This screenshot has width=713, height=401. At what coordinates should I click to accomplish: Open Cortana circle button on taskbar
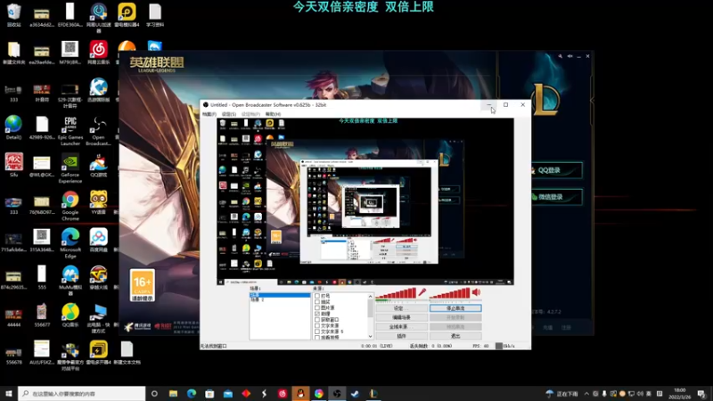click(154, 394)
